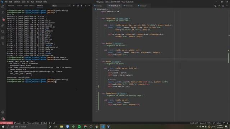Open the Remote Explorer view

tap(3, 31)
